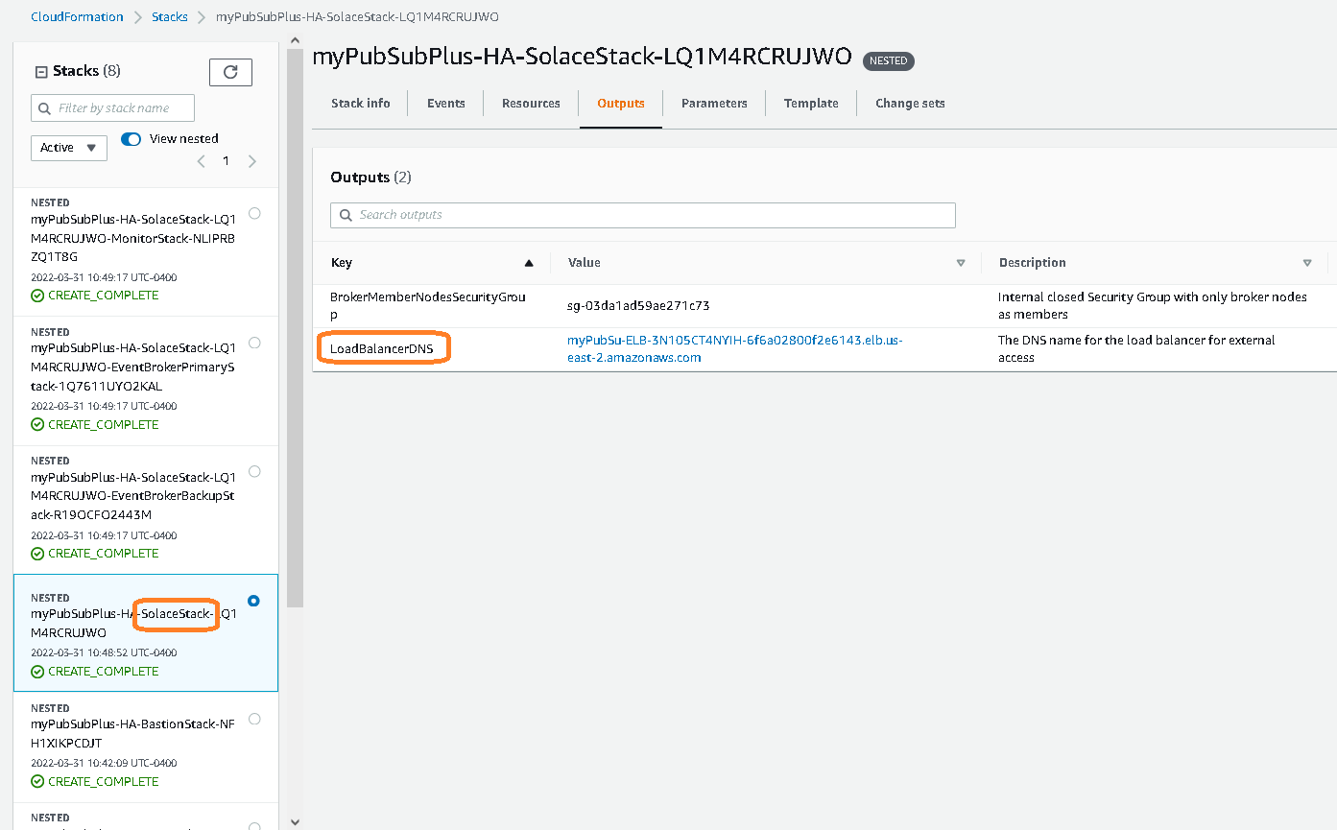Click the Internal closed Security Group description
The image size is (1337, 830).
click(x=1153, y=306)
